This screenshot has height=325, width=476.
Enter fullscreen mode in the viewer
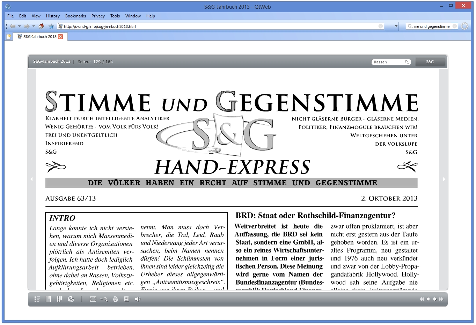coord(93,299)
